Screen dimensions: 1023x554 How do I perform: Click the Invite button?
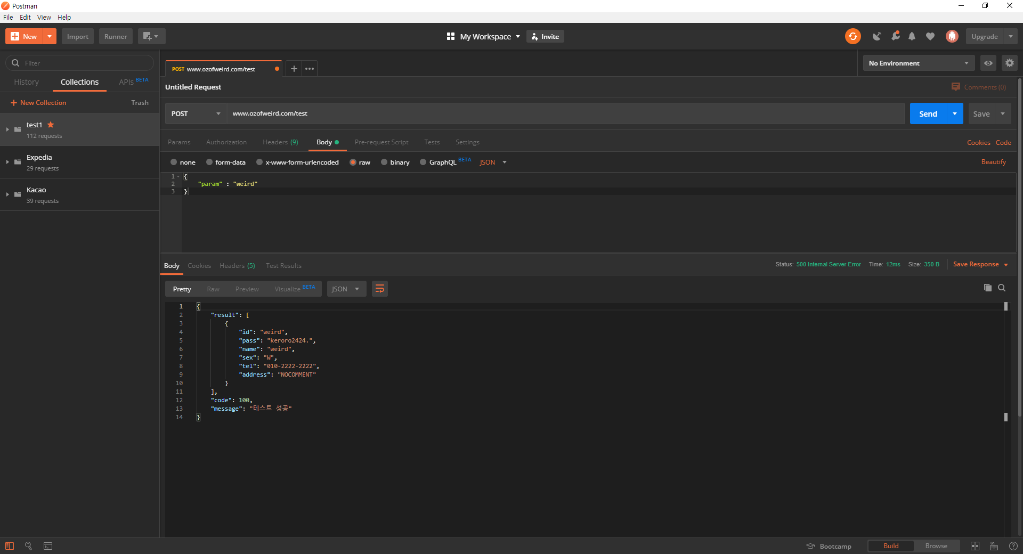click(x=545, y=36)
